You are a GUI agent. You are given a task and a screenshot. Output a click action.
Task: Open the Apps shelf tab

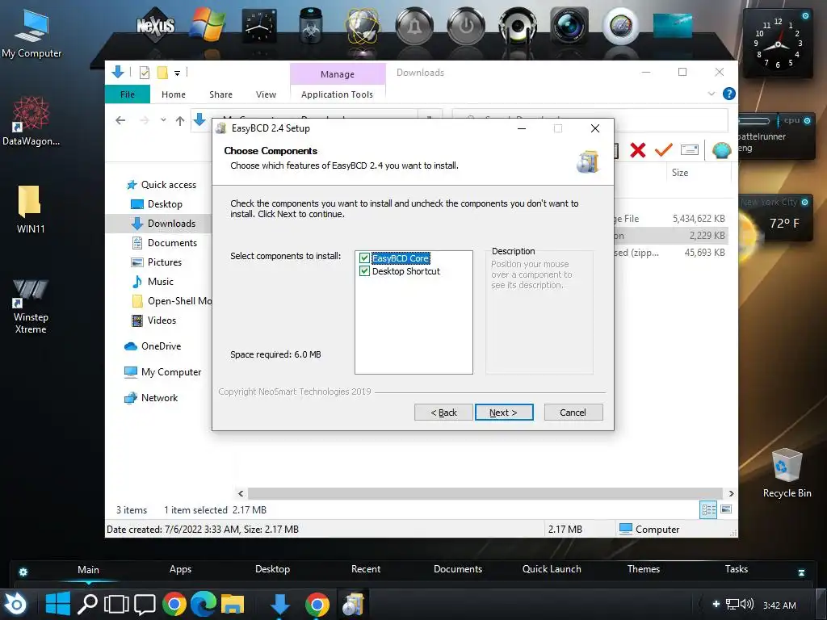[x=180, y=569]
